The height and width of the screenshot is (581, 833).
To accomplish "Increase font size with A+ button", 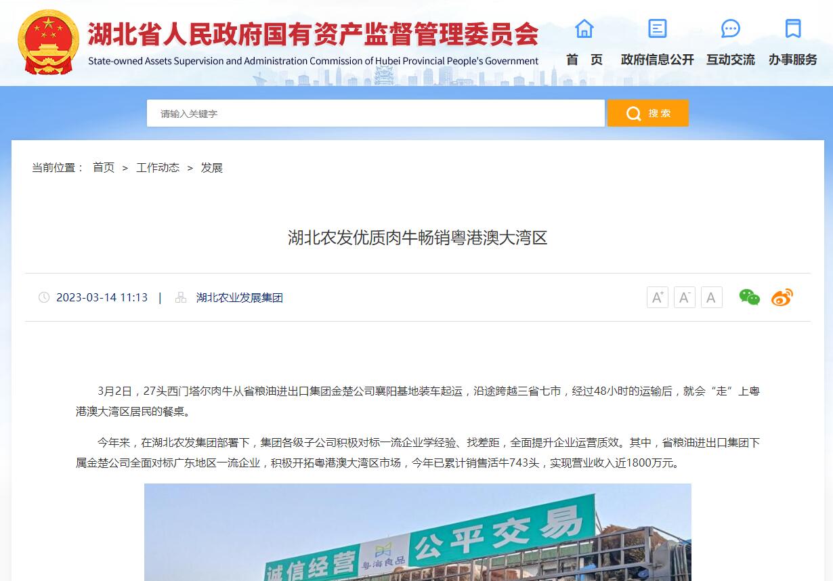I will (x=658, y=297).
